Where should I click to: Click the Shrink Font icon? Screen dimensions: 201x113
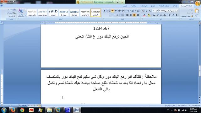tap(146, 11)
